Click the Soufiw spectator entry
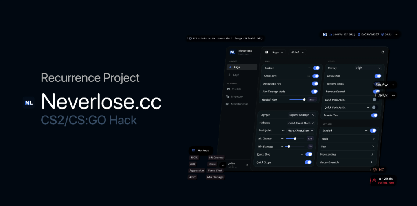 click(x=385, y=85)
